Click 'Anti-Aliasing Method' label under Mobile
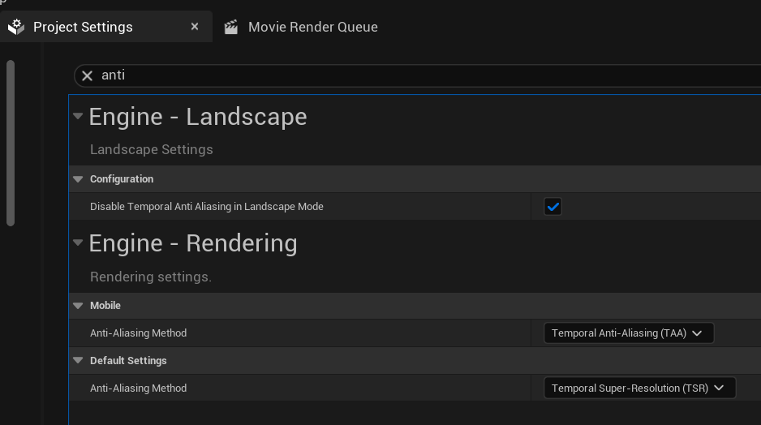The image size is (761, 425). coord(138,333)
